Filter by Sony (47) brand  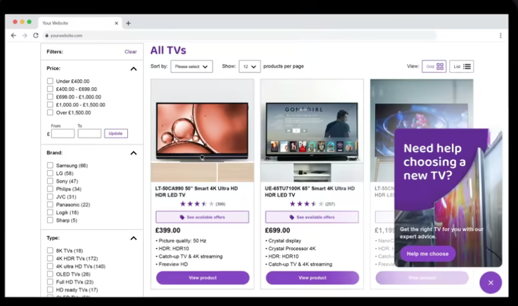tap(50, 181)
